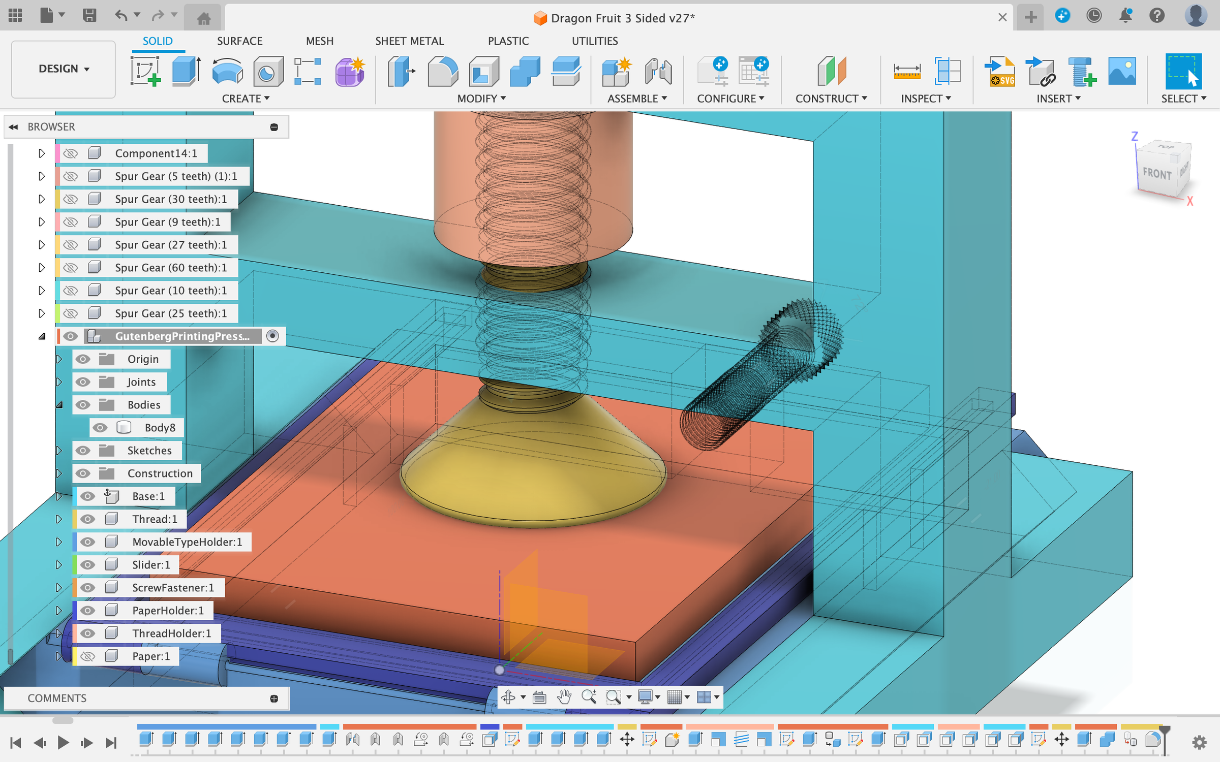Viewport: 1220px width, 762px height.
Task: Click the Save icon
Action: pyautogui.click(x=89, y=16)
